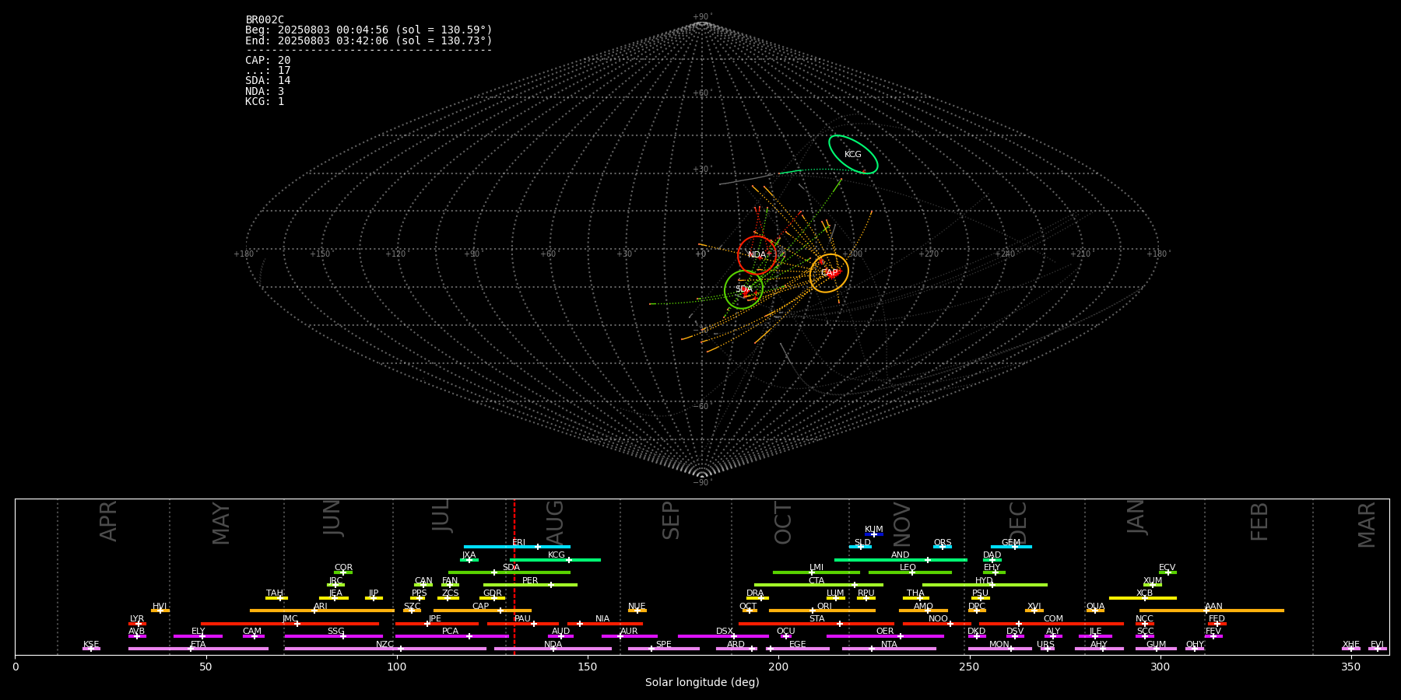Click the LEO shower label in timeline
1401x700 pixels.
pos(908,568)
